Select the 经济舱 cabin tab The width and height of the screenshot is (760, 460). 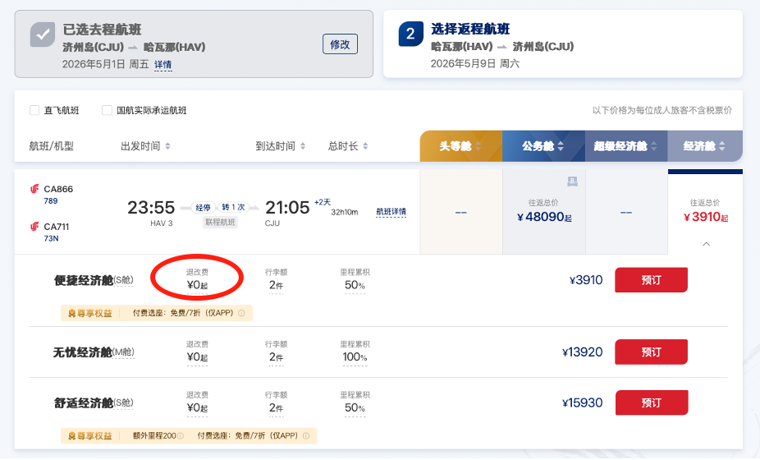[705, 146]
